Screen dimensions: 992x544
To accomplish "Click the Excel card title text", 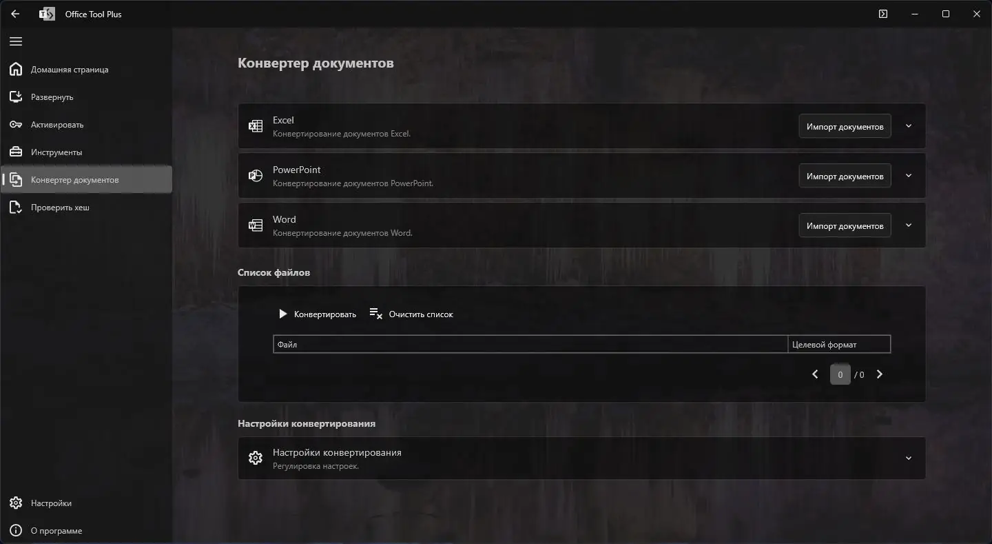I will pyautogui.click(x=283, y=120).
